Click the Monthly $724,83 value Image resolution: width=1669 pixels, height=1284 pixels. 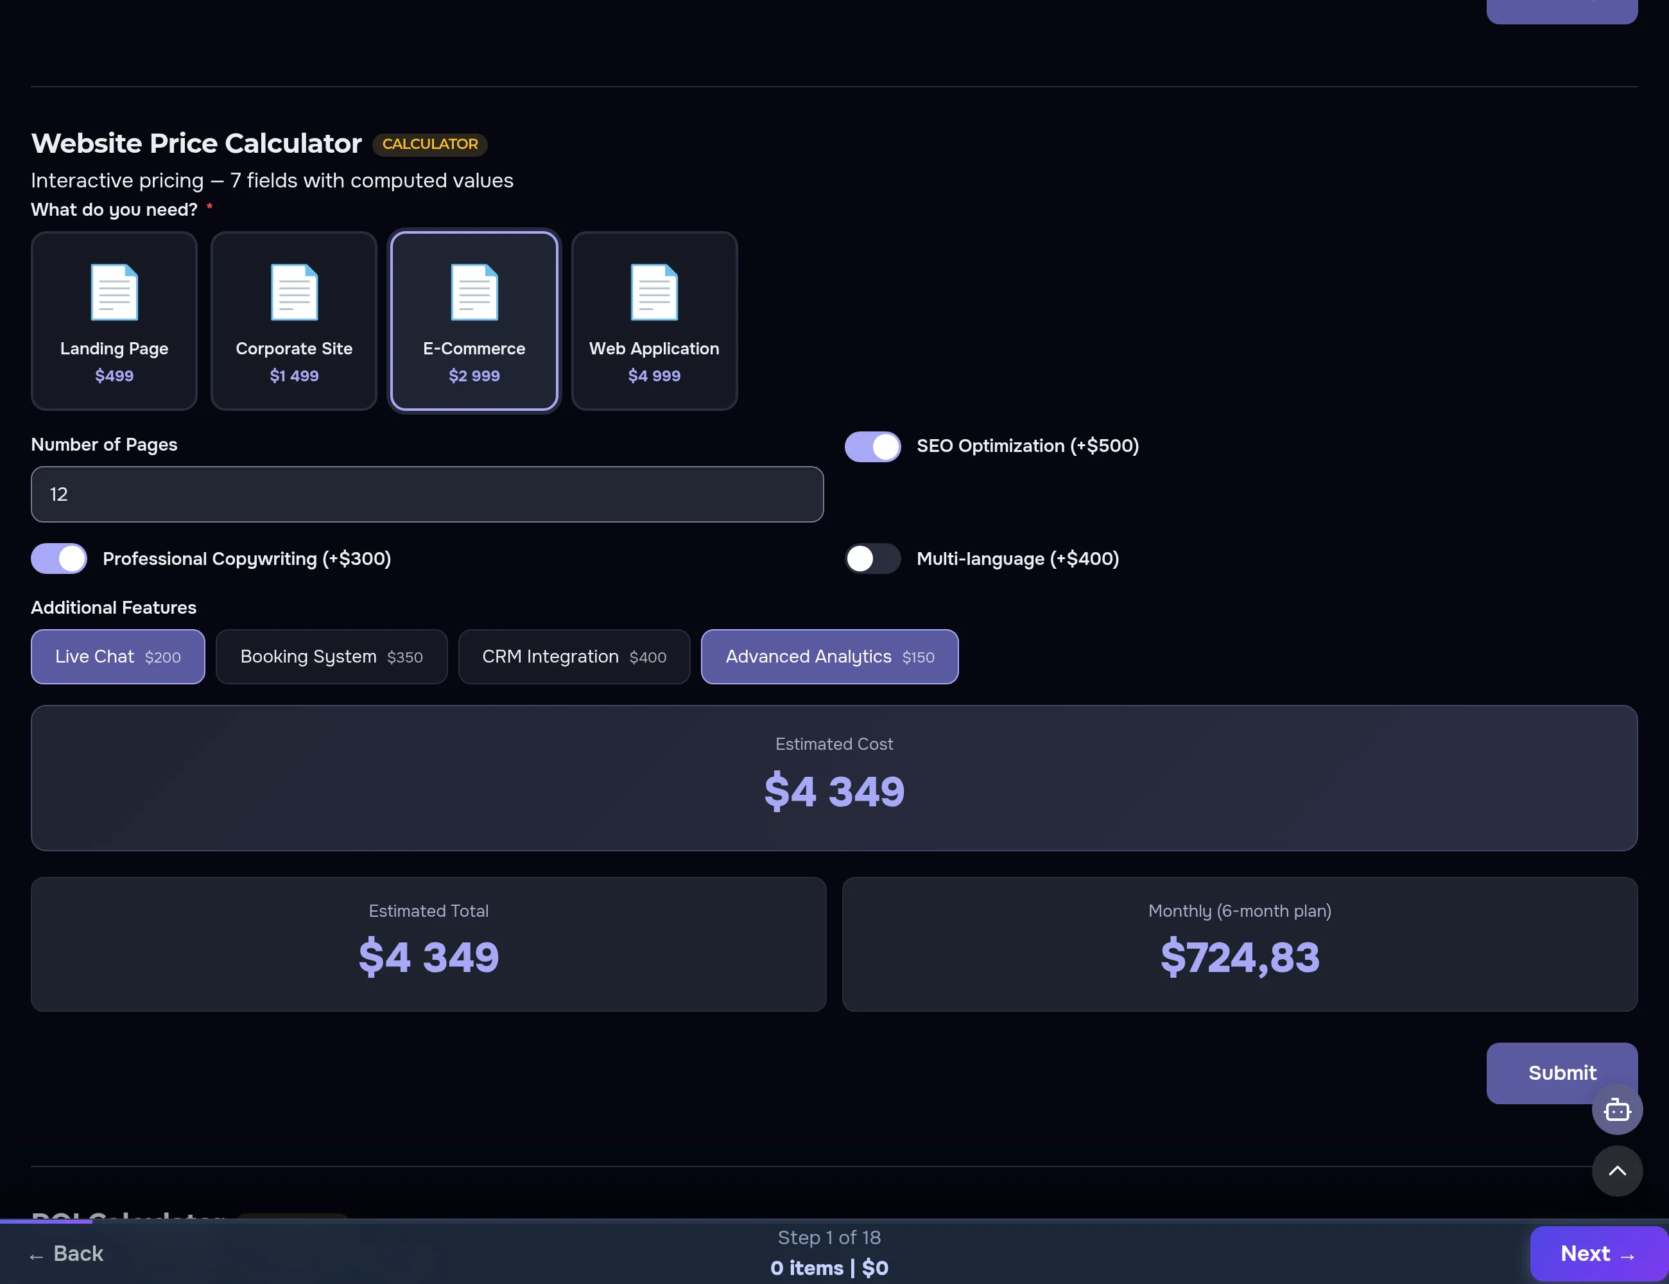point(1240,957)
